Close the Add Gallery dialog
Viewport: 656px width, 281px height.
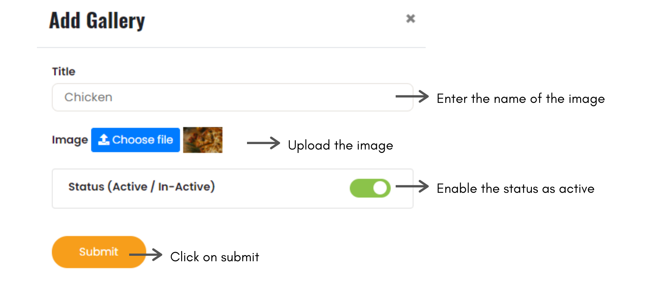(410, 18)
